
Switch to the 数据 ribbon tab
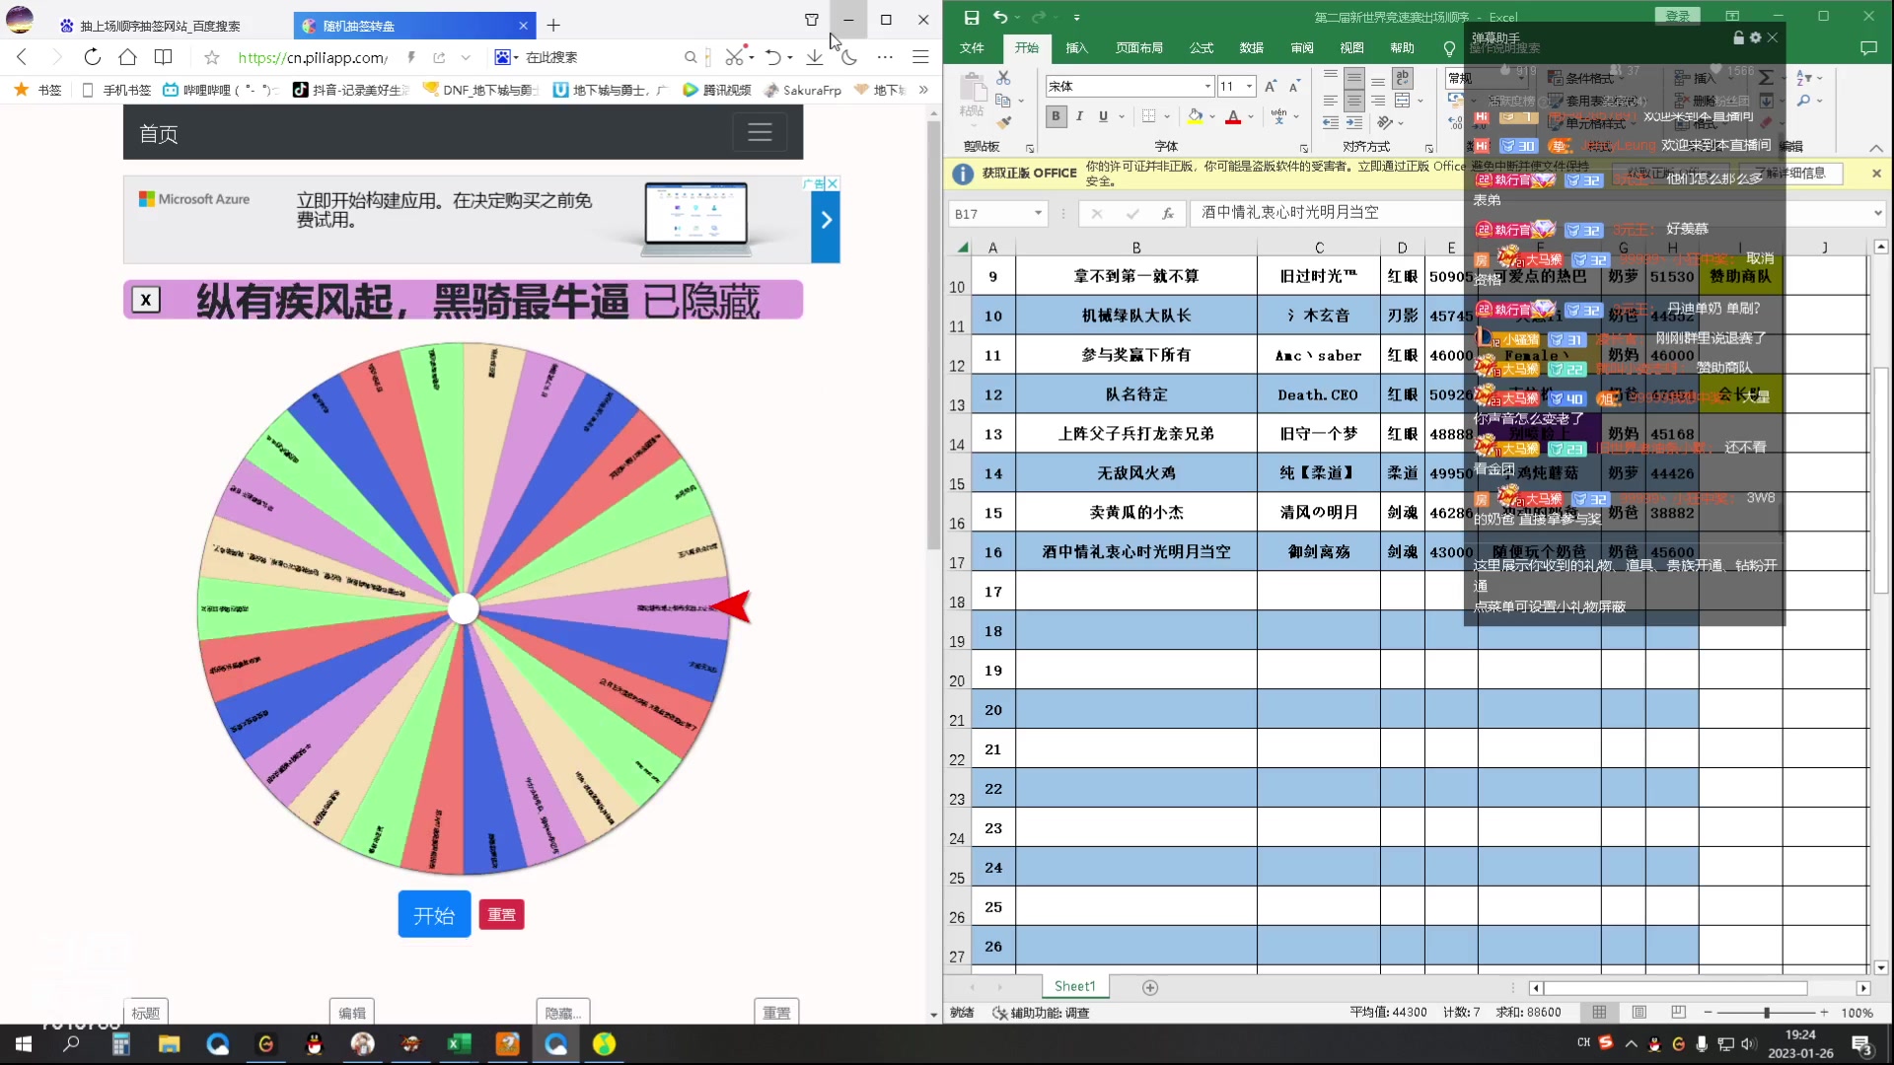pos(1252,48)
